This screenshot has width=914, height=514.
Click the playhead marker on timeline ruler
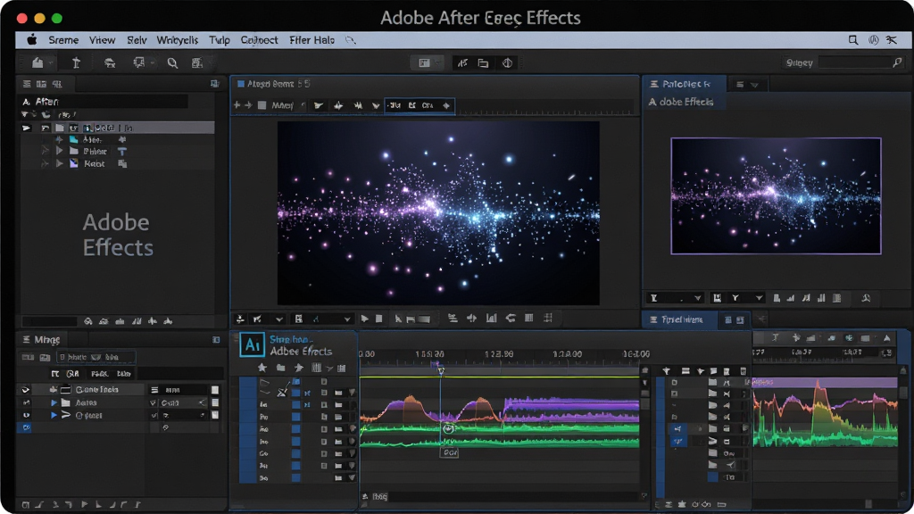point(440,369)
